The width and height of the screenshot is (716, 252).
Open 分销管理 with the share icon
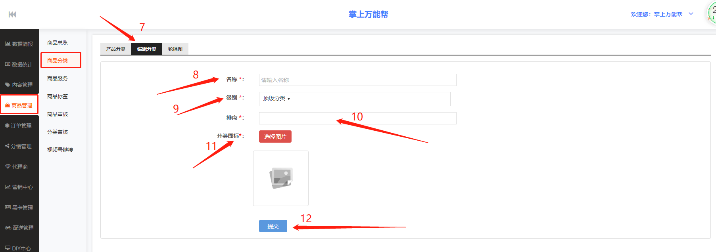pos(19,146)
